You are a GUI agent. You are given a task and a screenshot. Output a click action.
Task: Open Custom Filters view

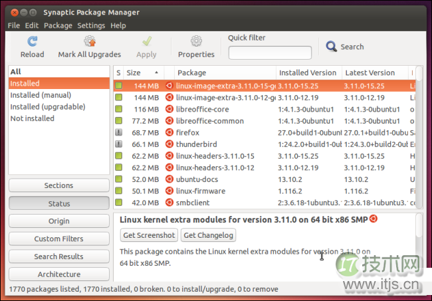pyautogui.click(x=59, y=239)
